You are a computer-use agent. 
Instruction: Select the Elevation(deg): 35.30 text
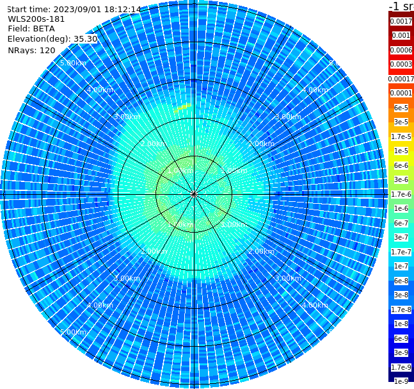tap(52, 39)
